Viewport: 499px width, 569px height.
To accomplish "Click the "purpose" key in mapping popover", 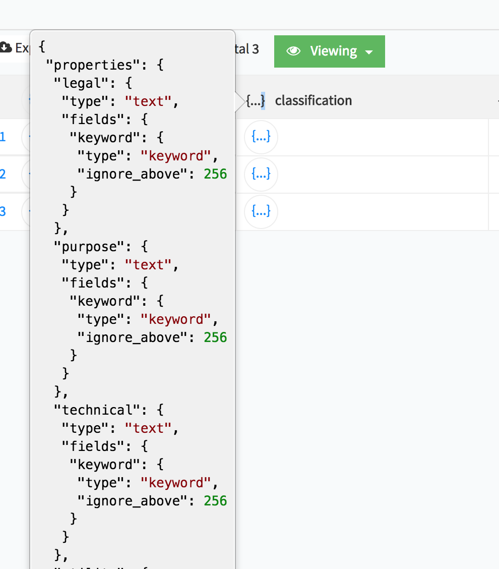I will 89,246.
